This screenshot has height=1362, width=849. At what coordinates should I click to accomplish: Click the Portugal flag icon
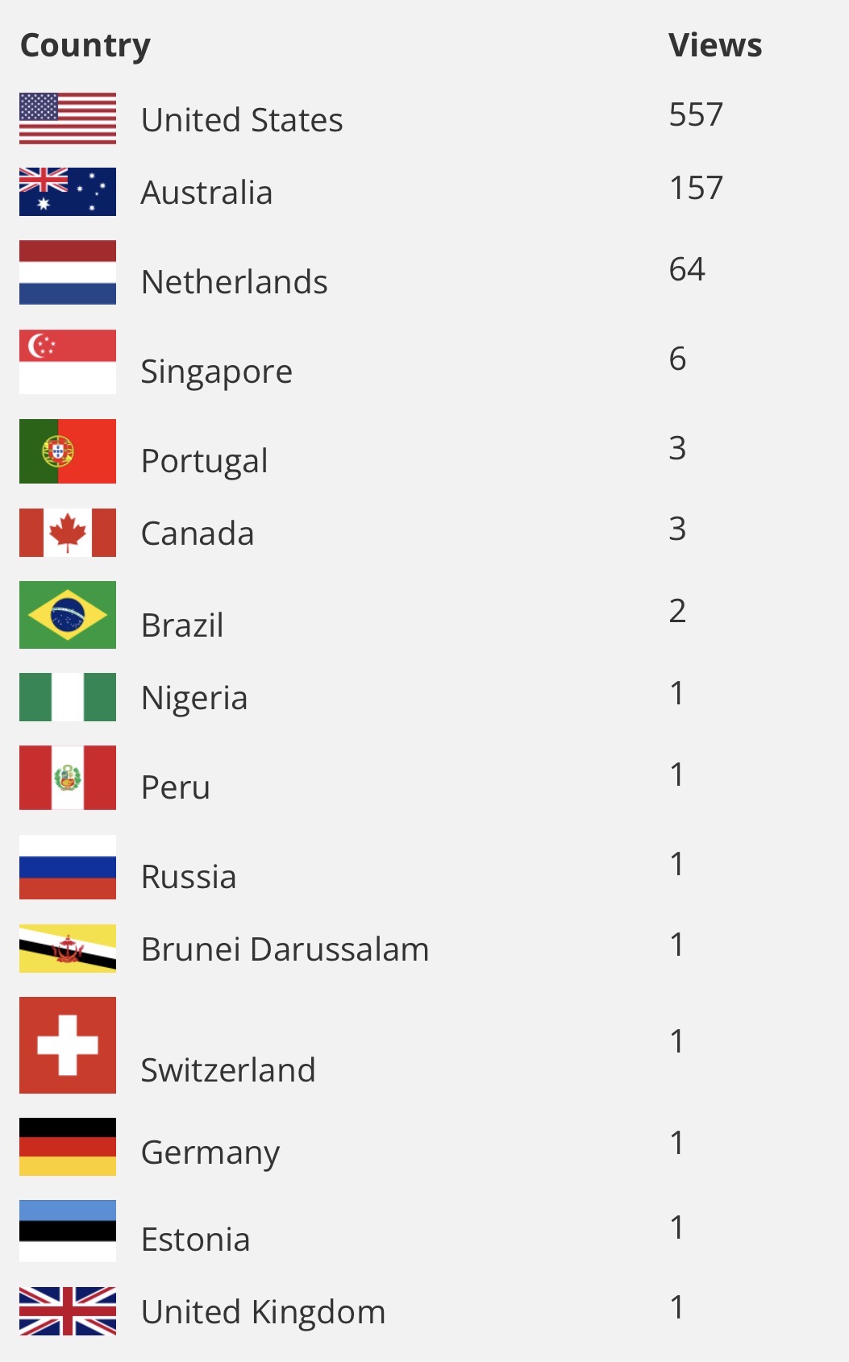pyautogui.click(x=68, y=451)
